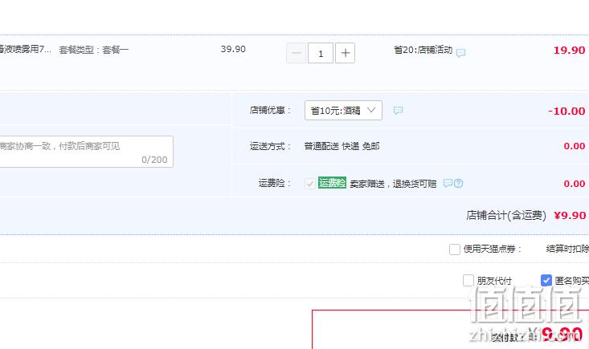
Task: Increase quantity with the plus button
Action: pos(345,53)
